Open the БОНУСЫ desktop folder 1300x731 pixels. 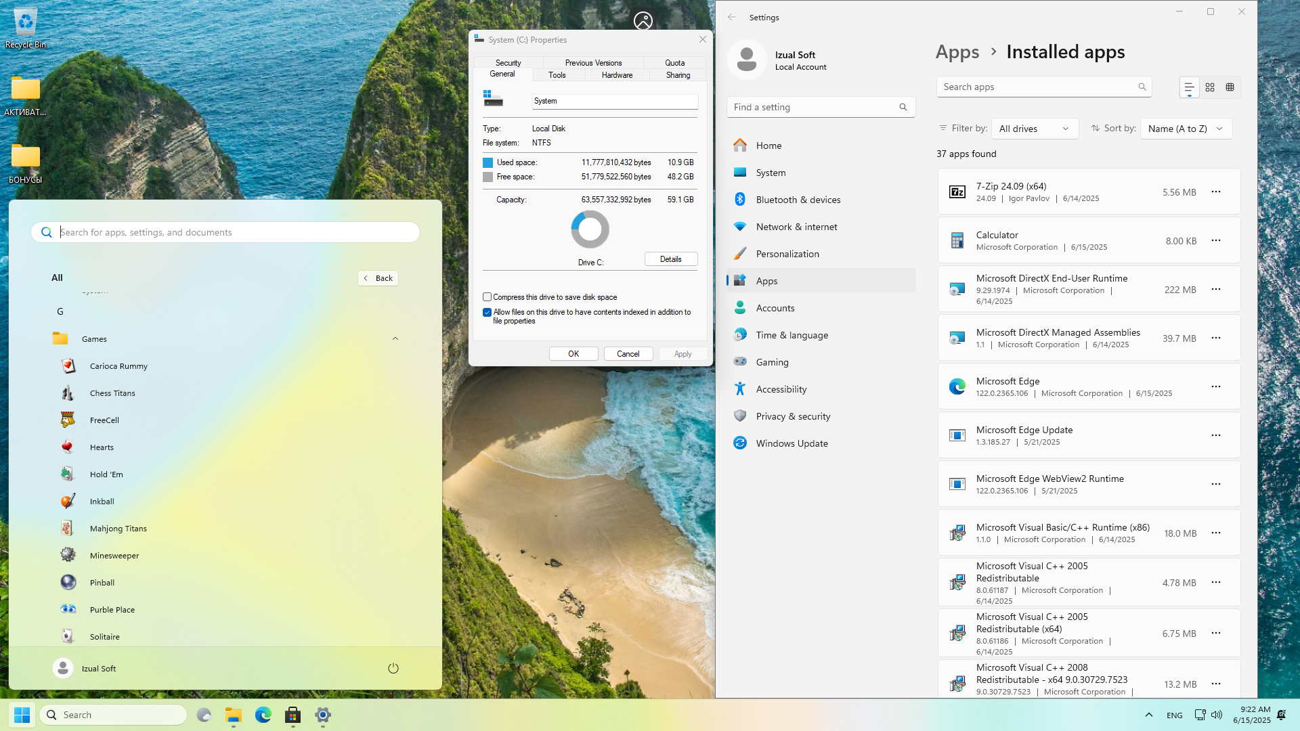click(26, 164)
